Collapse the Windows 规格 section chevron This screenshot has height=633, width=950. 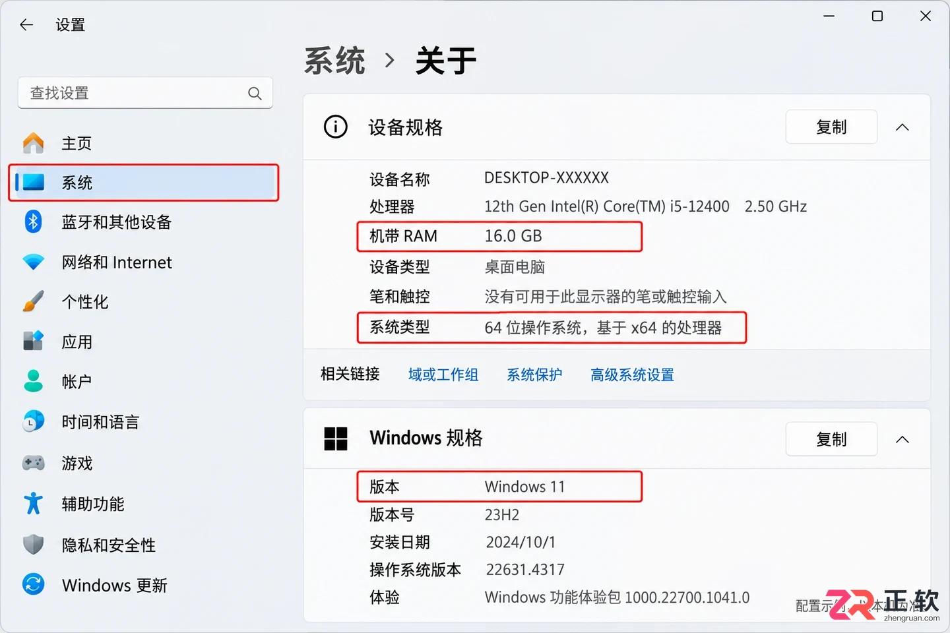coord(902,440)
